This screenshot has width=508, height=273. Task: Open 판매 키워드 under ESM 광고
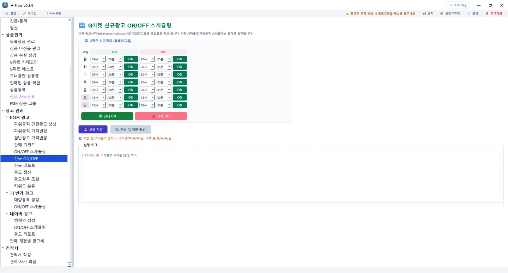[25, 145]
